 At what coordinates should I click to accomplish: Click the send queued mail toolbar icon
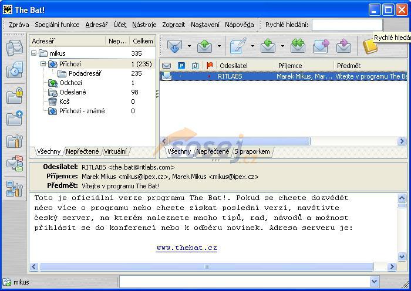point(204,46)
